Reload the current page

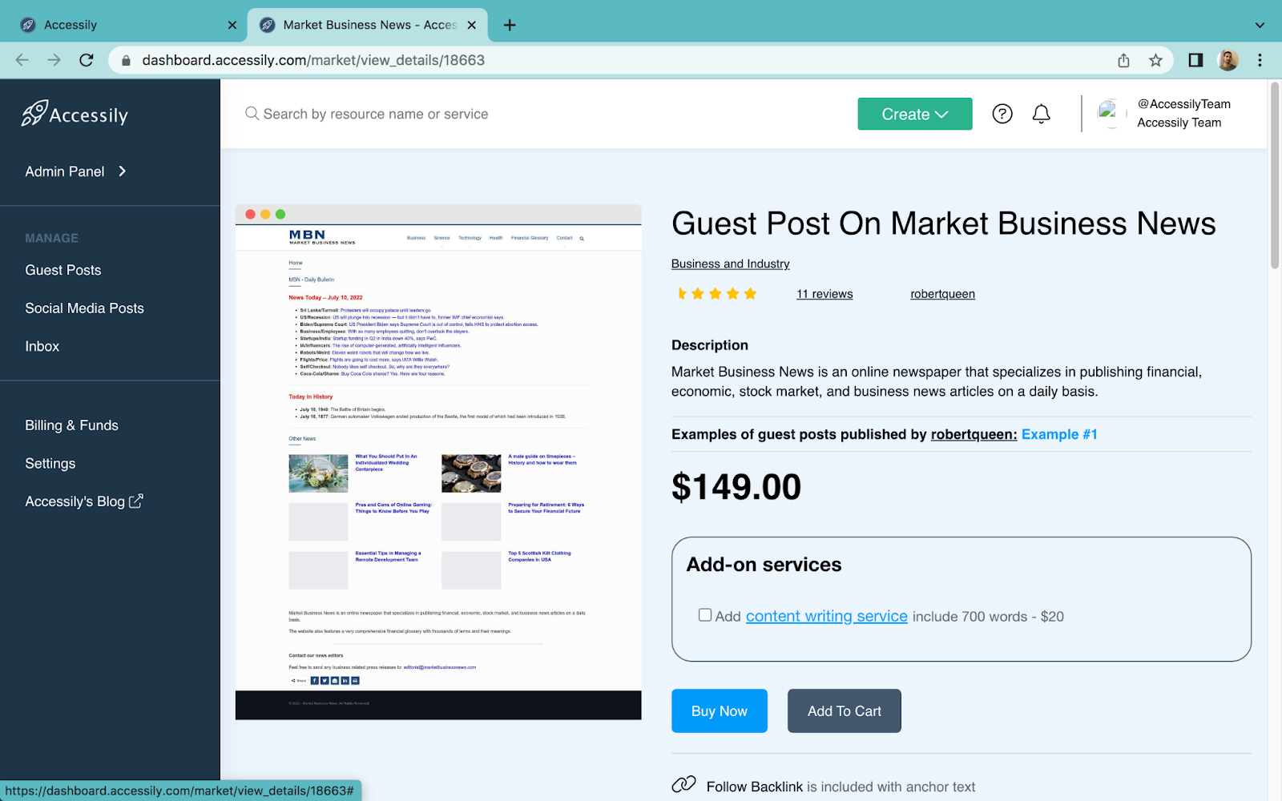[x=87, y=60]
